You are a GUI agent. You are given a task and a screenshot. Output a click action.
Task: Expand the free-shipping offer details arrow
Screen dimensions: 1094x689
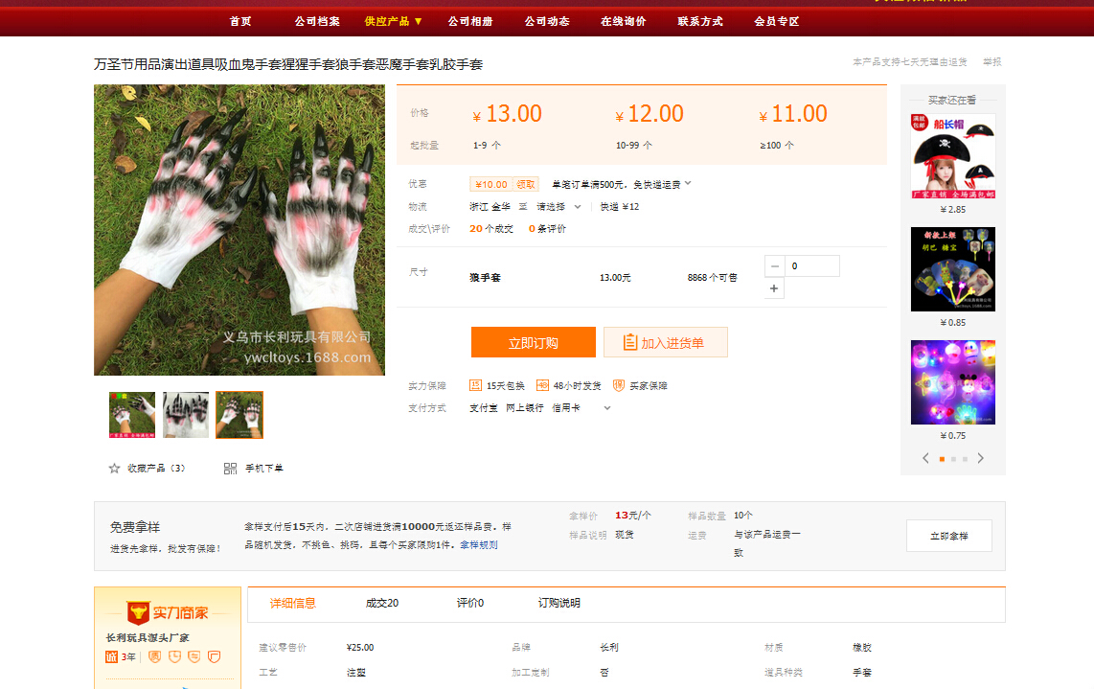[x=688, y=183]
